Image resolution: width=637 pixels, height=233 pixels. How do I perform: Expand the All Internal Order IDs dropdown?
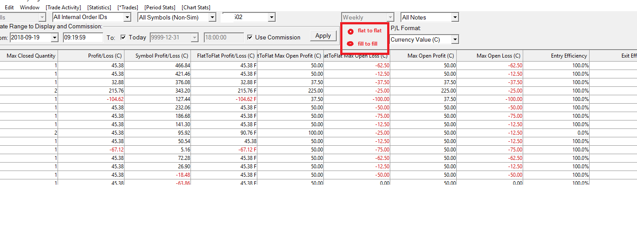point(127,17)
